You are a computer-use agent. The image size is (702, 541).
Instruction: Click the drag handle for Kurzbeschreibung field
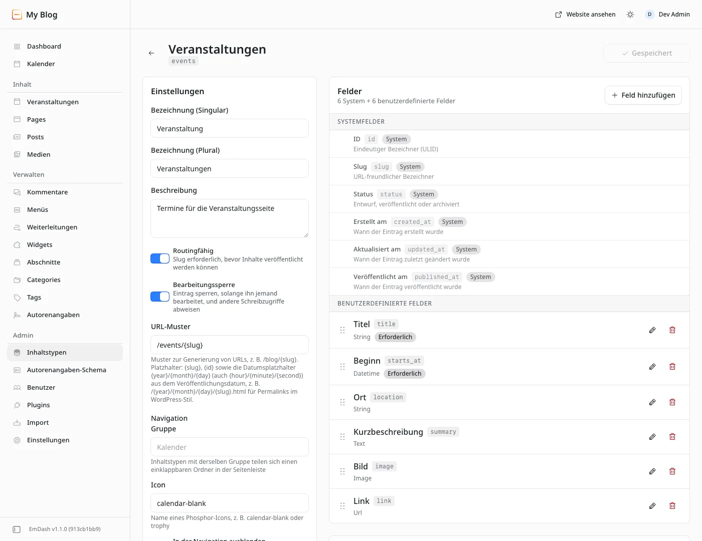(x=342, y=437)
